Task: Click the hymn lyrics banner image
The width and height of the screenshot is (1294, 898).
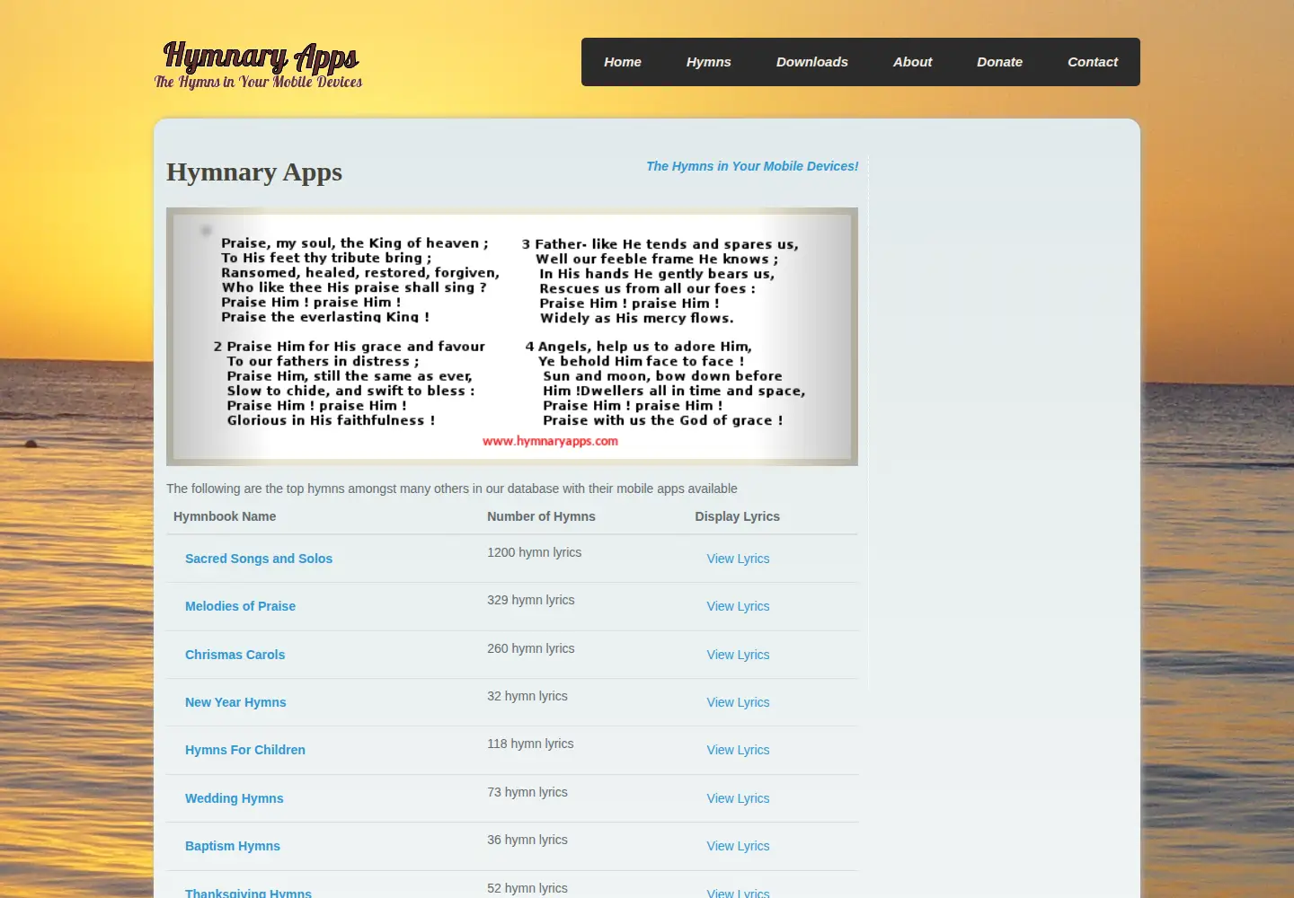Action: click(x=512, y=337)
